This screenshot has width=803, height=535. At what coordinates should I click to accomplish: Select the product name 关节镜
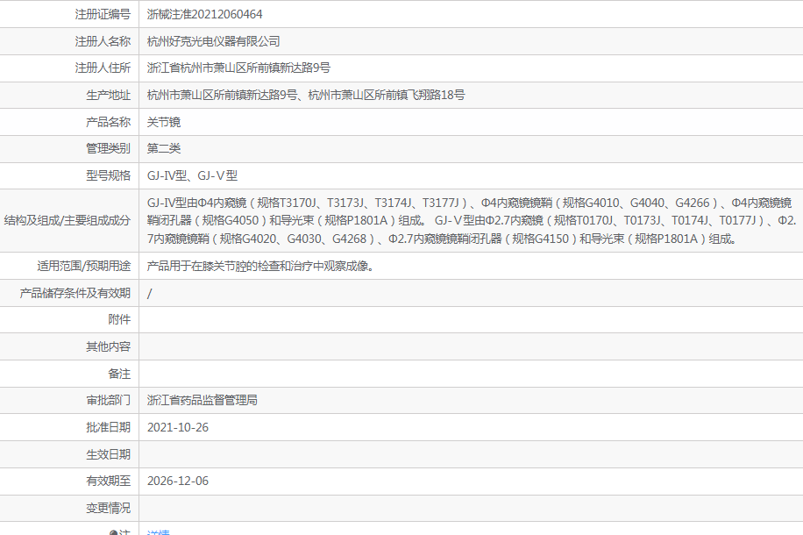click(164, 123)
